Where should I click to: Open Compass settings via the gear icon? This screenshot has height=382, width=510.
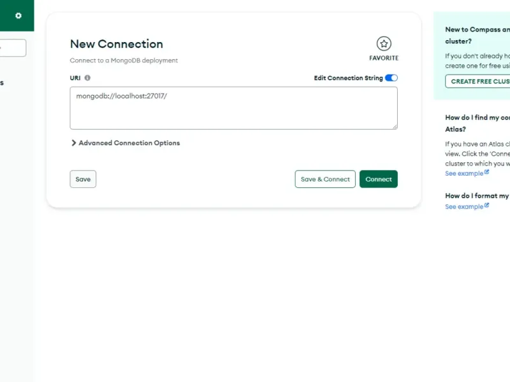(18, 16)
